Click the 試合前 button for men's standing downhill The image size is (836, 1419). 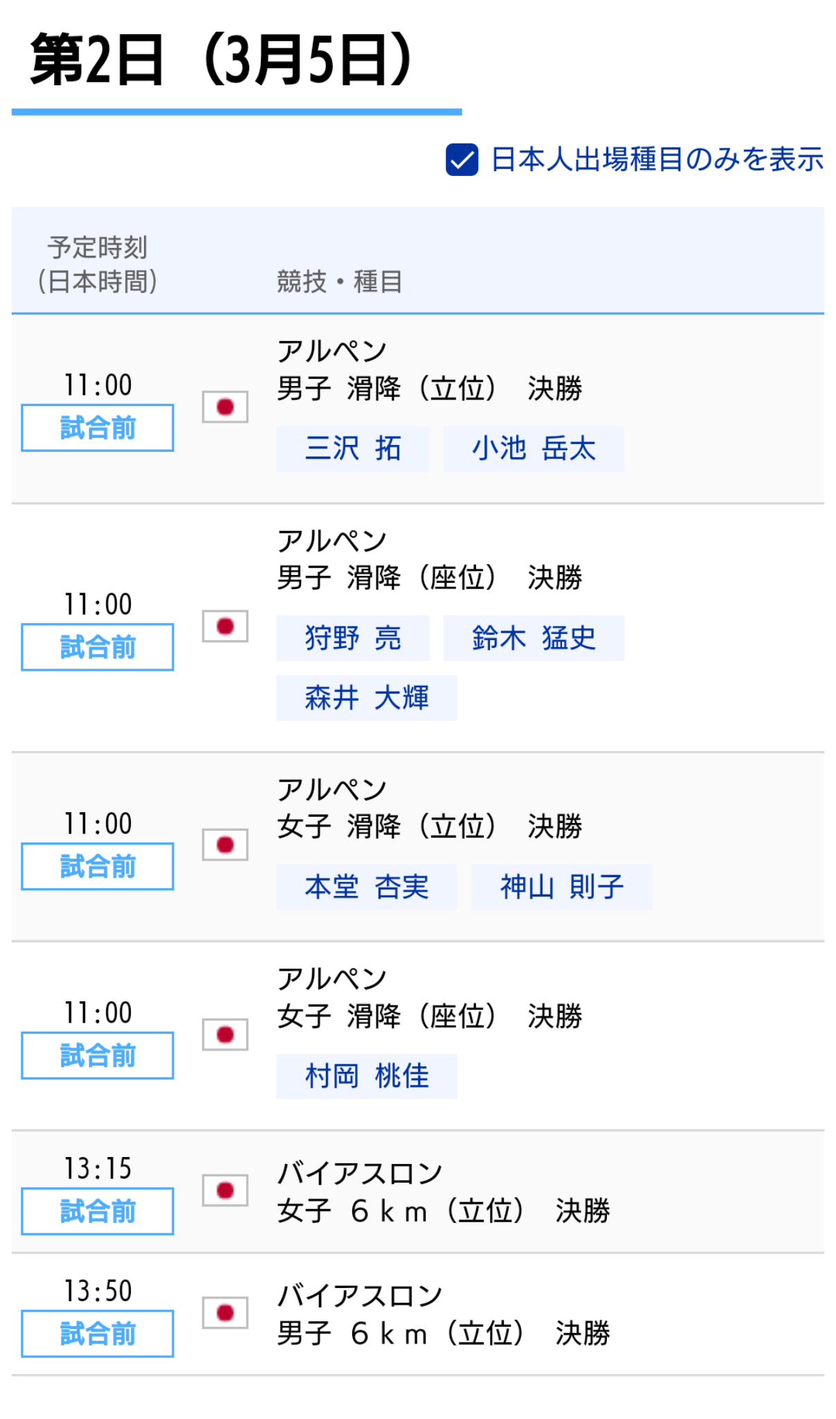96,427
